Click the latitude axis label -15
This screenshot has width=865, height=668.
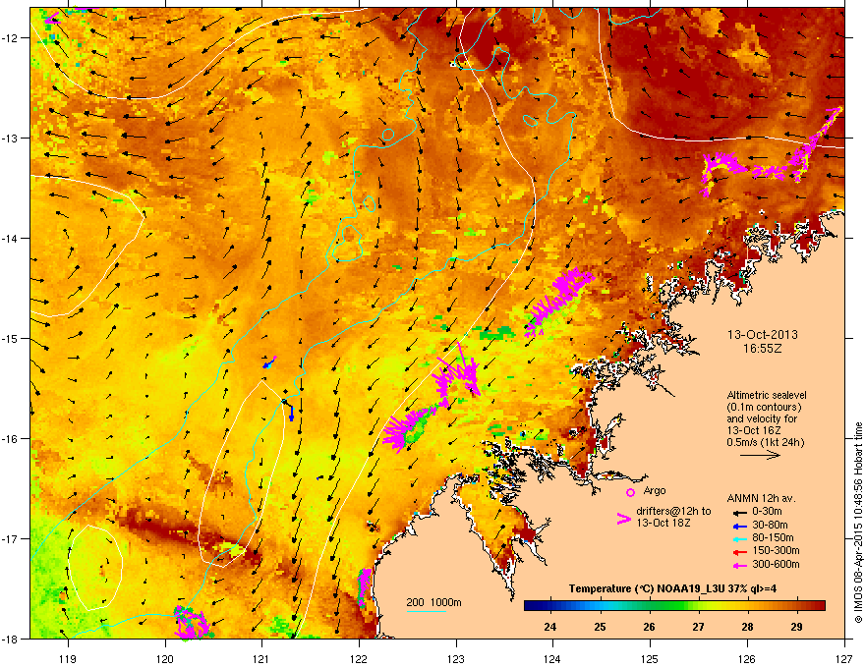11,338
